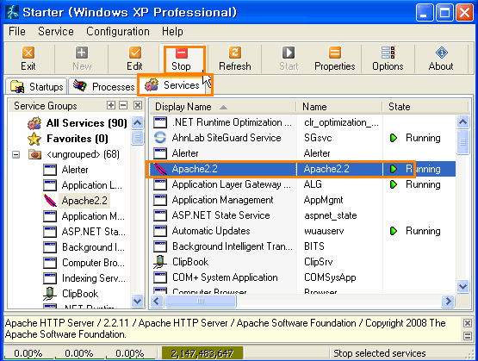Open the About dialog
The image size is (478, 361).
point(441,59)
